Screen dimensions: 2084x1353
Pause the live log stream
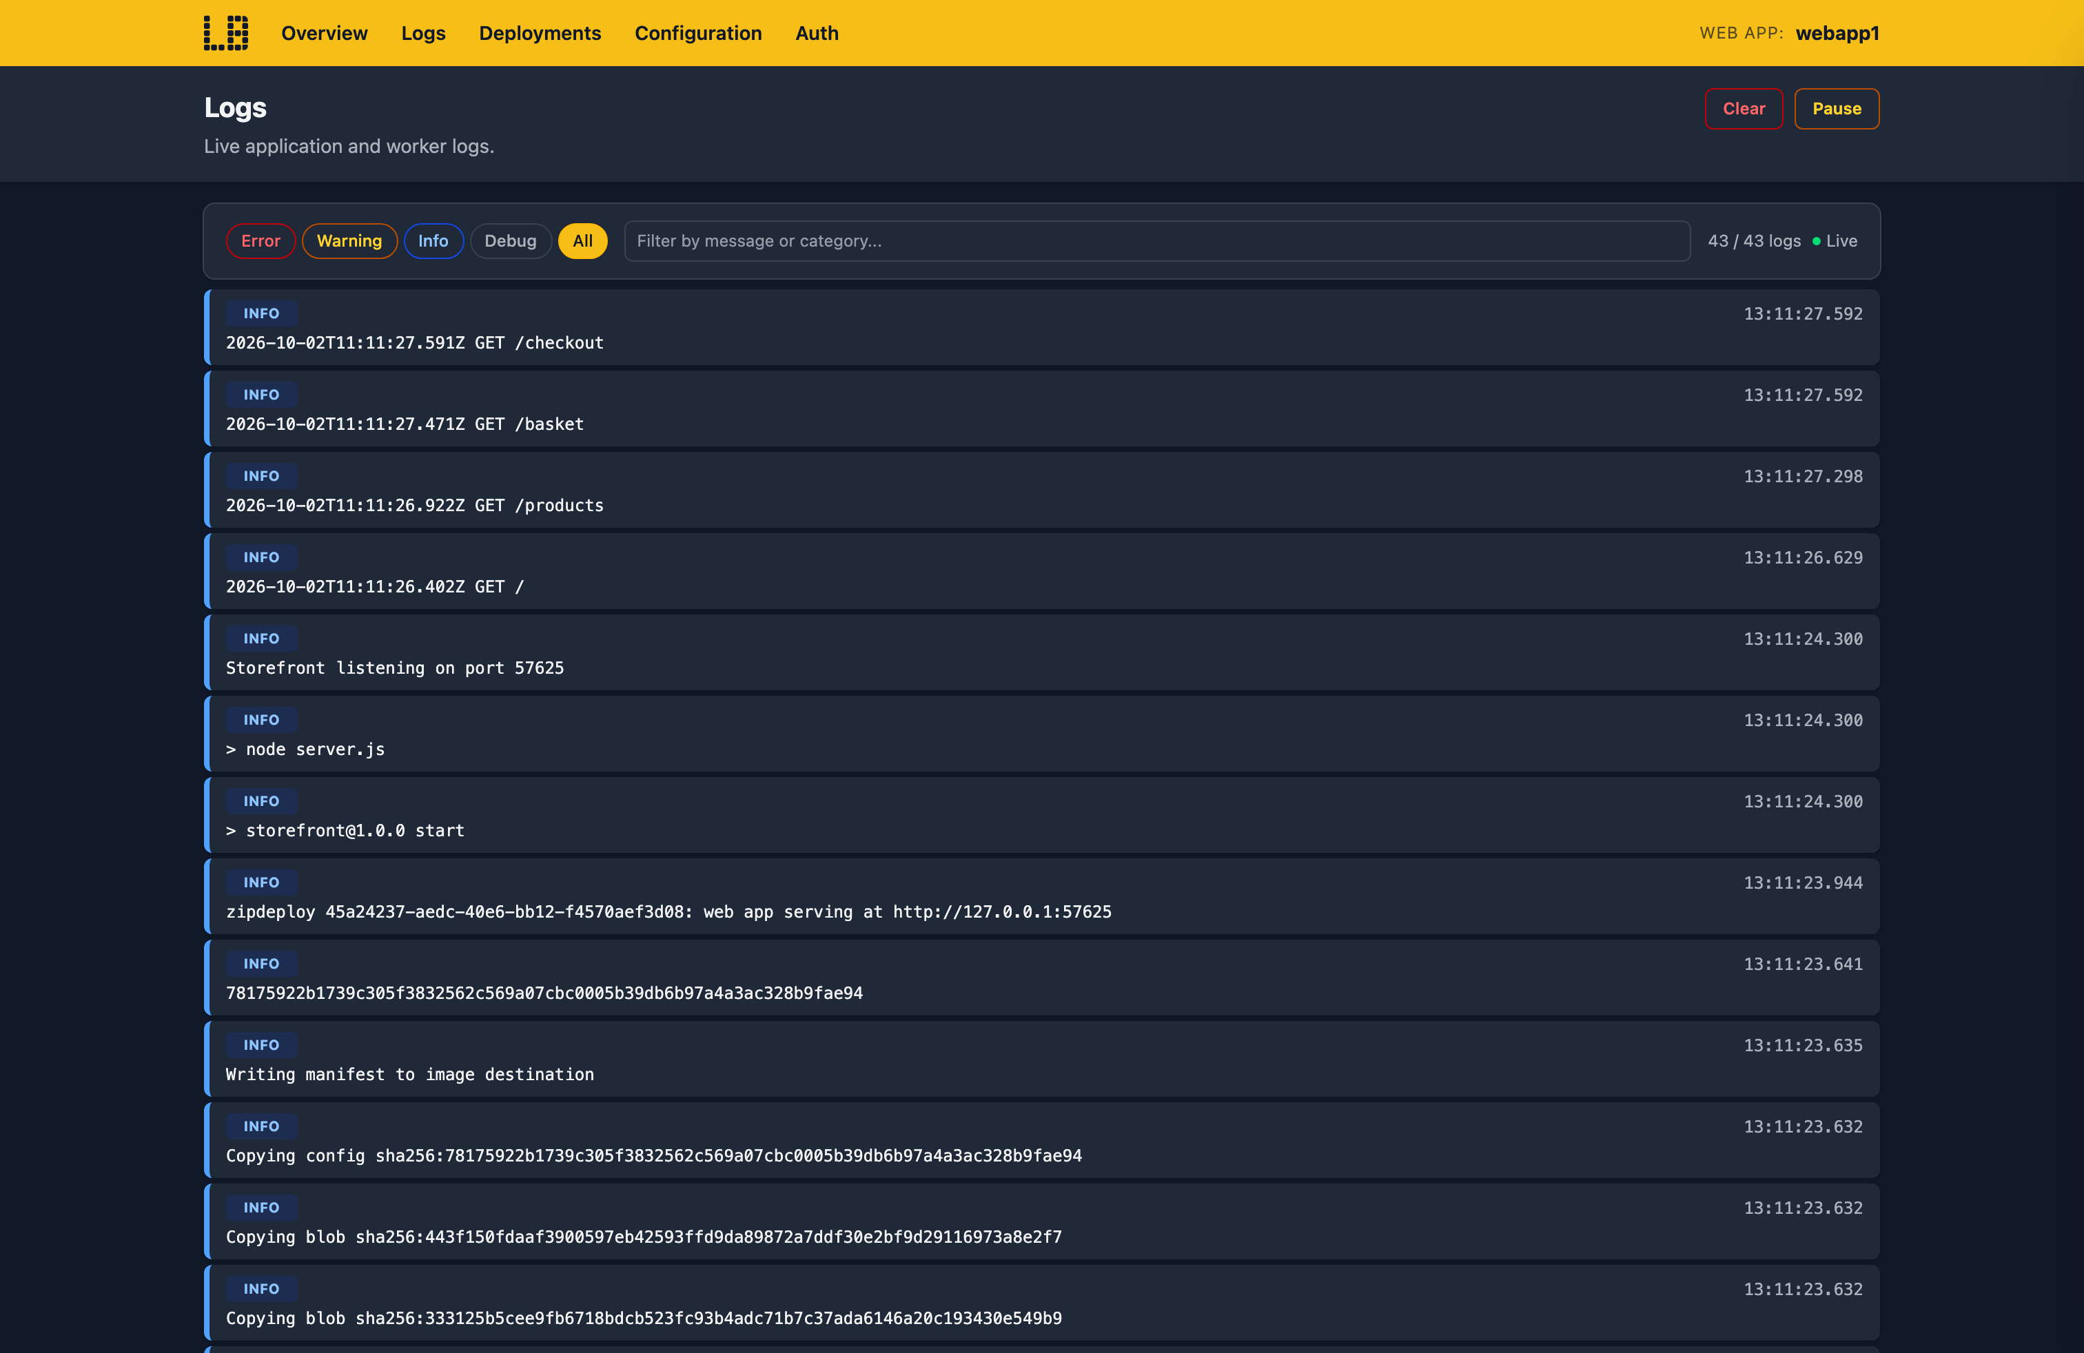pyautogui.click(x=1836, y=109)
